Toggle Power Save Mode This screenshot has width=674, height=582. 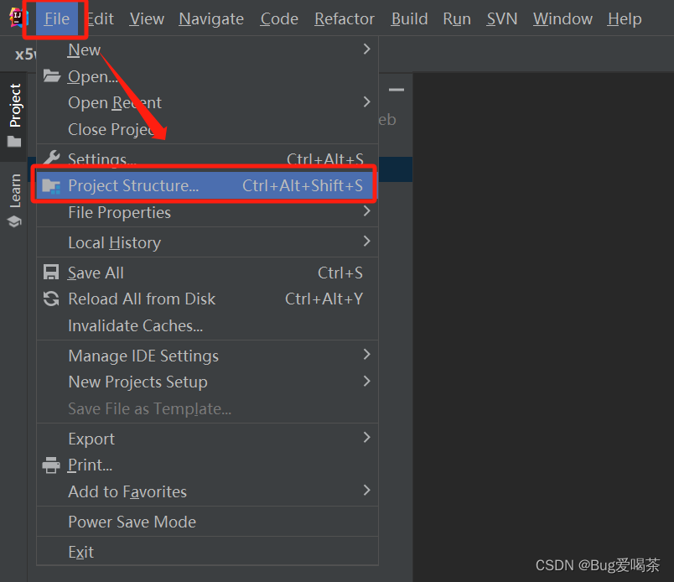click(207, 522)
